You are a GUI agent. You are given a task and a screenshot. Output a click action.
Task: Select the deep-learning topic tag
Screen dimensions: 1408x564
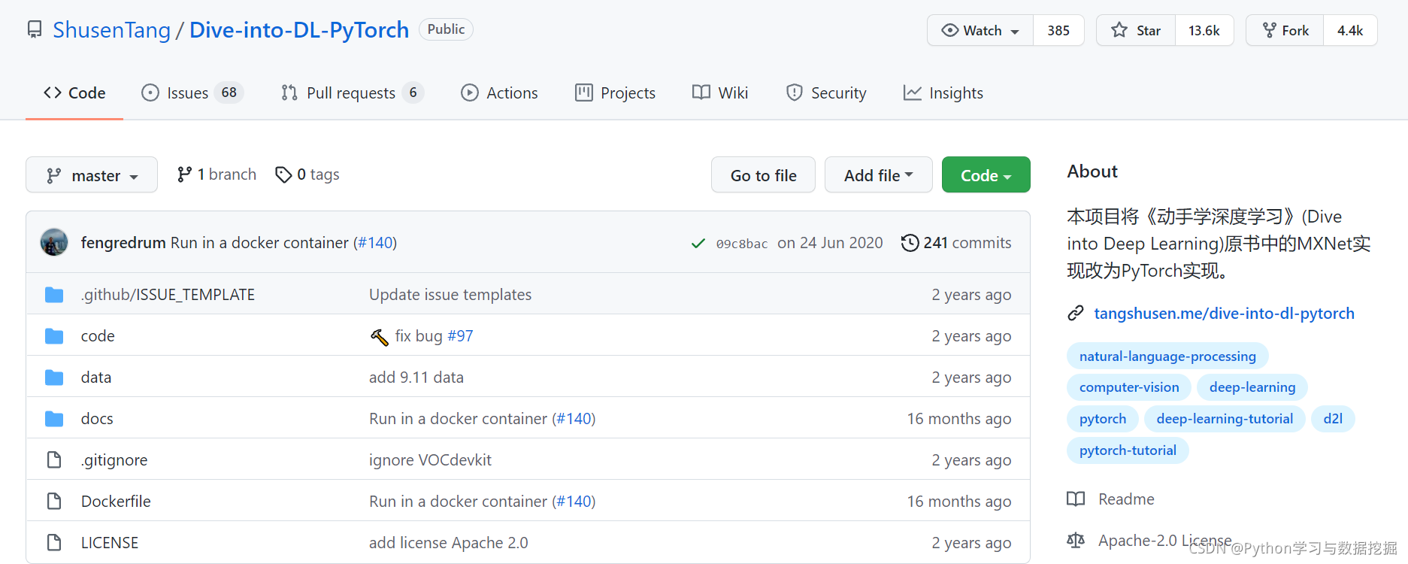1252,387
